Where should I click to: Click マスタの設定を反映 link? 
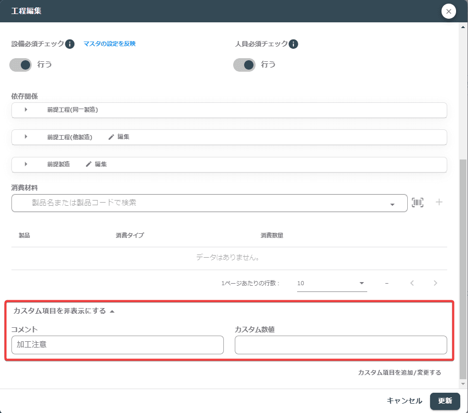[x=110, y=44]
